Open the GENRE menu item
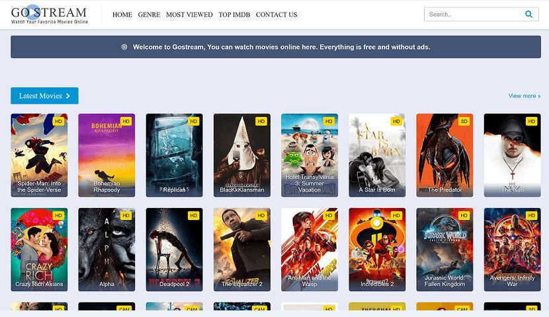The width and height of the screenshot is (549, 317). tap(149, 15)
